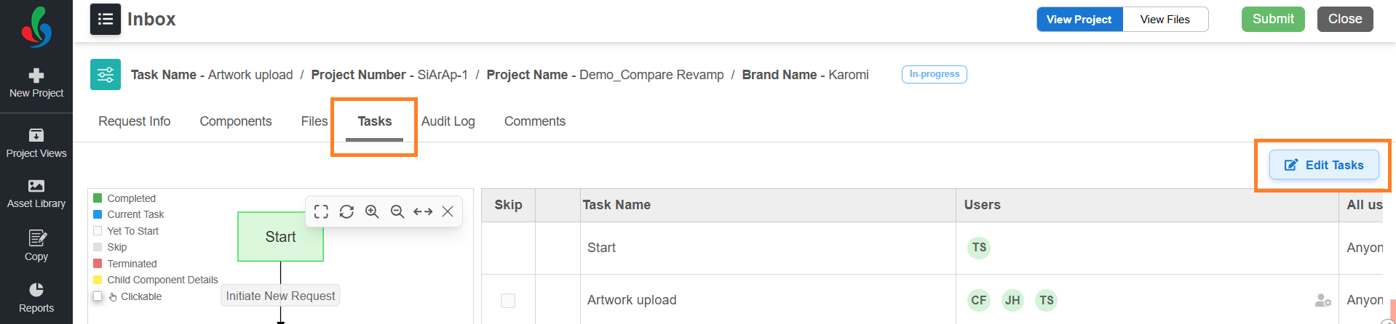Click the fit-to-screen workflow icon
1396x324 pixels.
click(321, 211)
